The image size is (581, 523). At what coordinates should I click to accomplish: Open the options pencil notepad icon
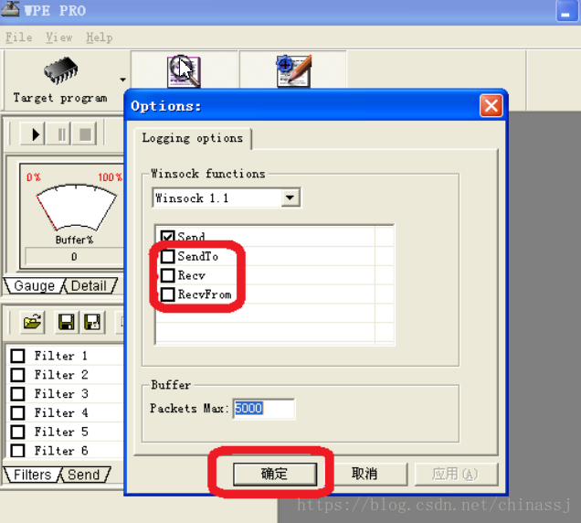(x=294, y=70)
